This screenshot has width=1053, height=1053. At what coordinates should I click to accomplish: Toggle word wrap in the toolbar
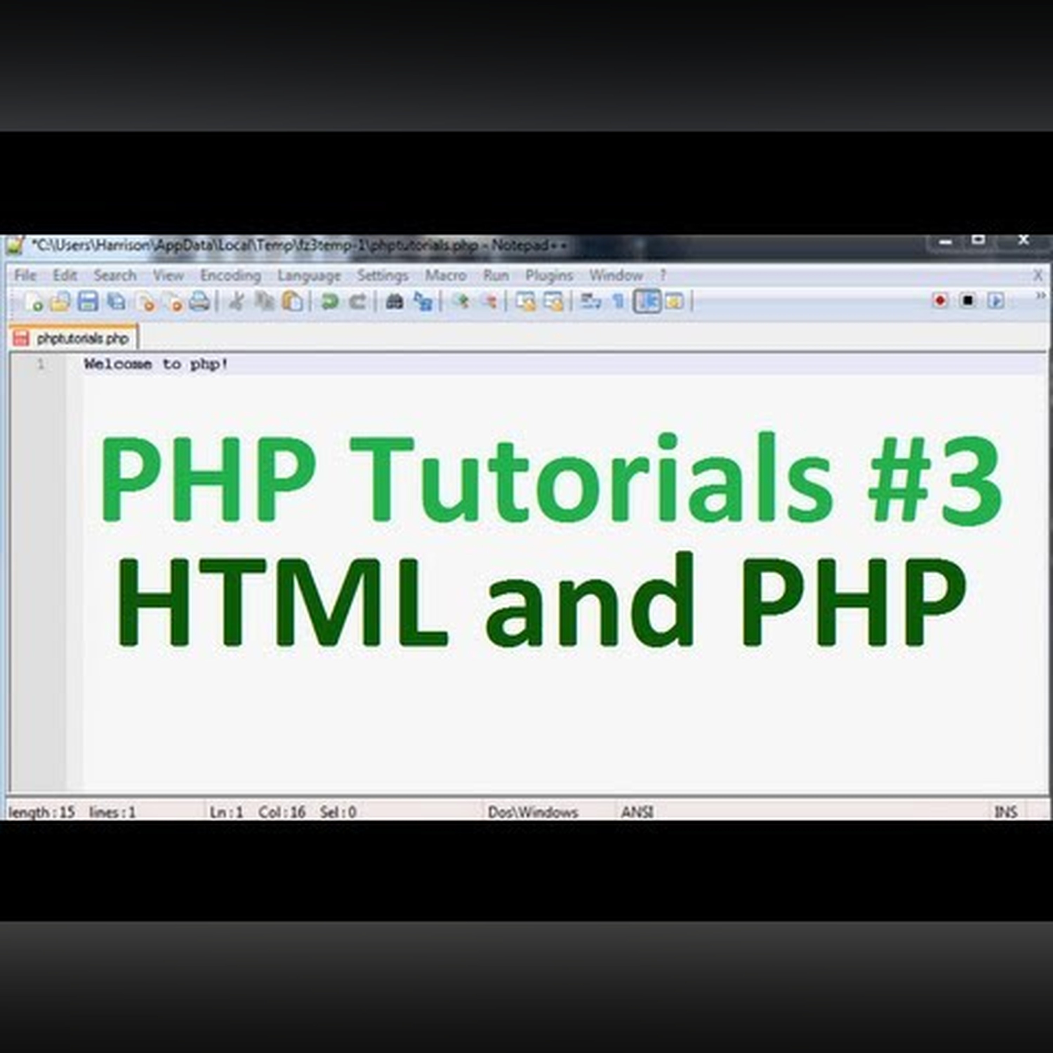[x=590, y=302]
